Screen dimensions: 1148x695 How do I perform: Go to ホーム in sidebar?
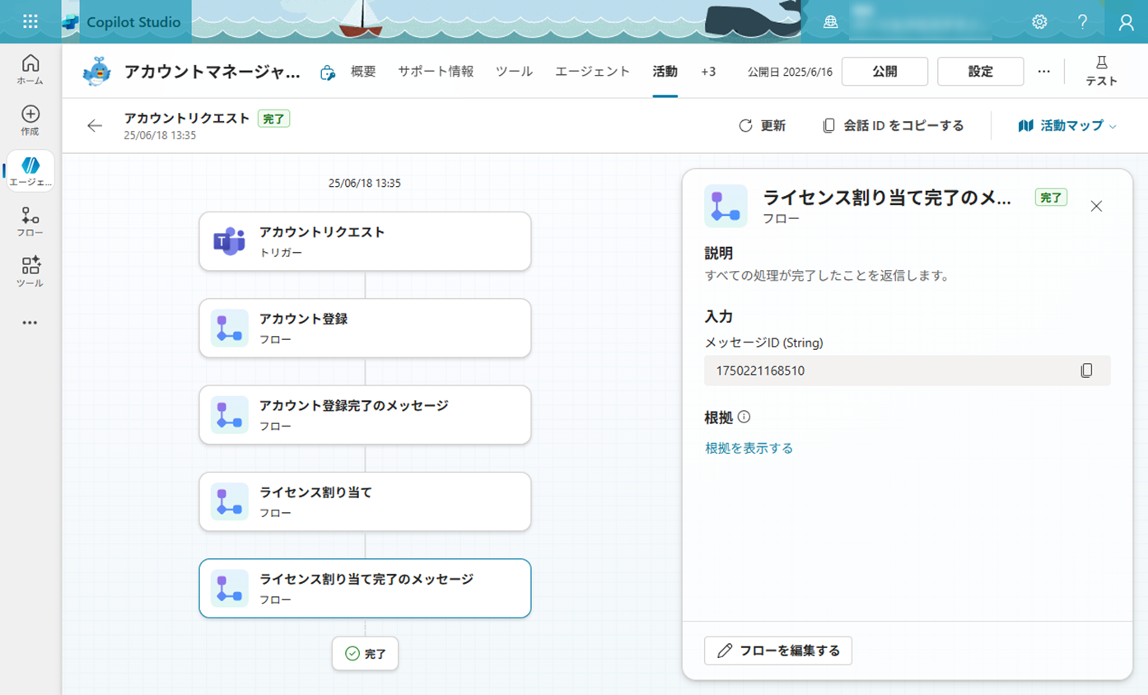[30, 70]
